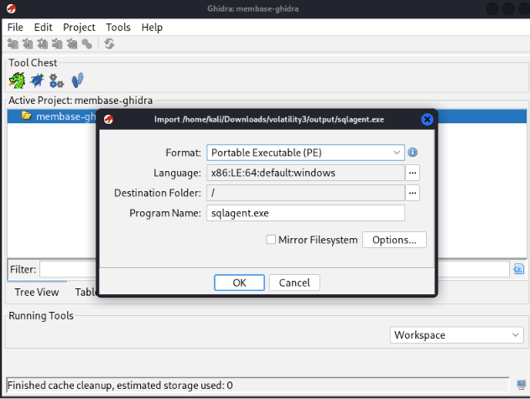530x399 pixels.
Task: Click the 'Finished cache cleanup' status text
Action: click(x=120, y=385)
